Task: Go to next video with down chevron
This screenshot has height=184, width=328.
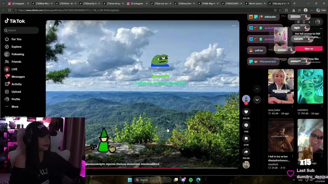Action: [257, 100]
